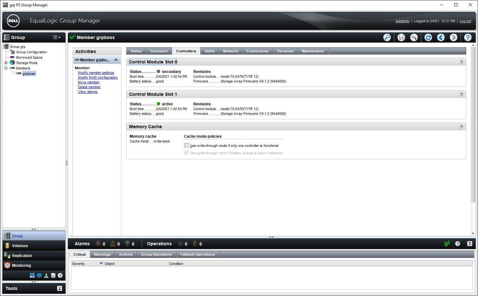Click the first blue tools shortcut icon
Screen dimensions: 478x296
(32, 275)
